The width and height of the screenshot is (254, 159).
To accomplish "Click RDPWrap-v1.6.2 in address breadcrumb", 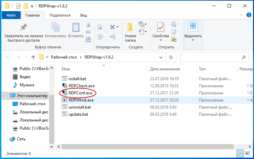I will (x=99, y=57).
